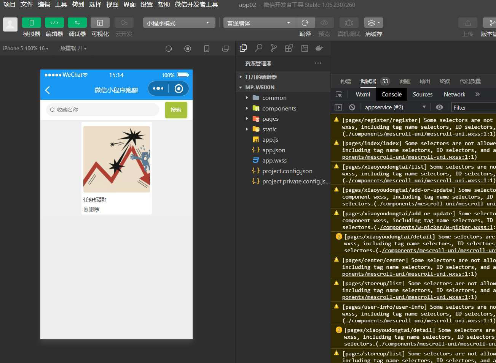Click the back arrow in simulator
Viewport: 496px width, 363px height.
[48, 90]
